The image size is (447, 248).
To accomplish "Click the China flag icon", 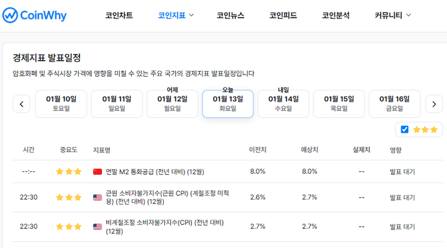I will pyautogui.click(x=97, y=171).
